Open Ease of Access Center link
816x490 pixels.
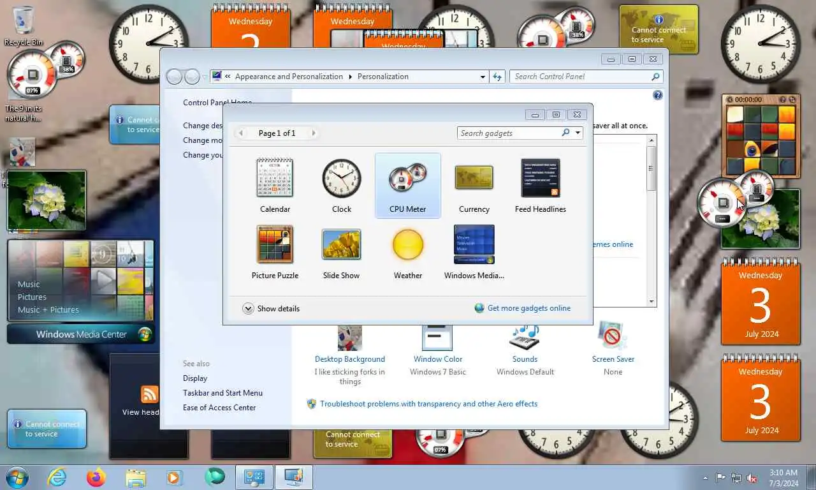[219, 408]
